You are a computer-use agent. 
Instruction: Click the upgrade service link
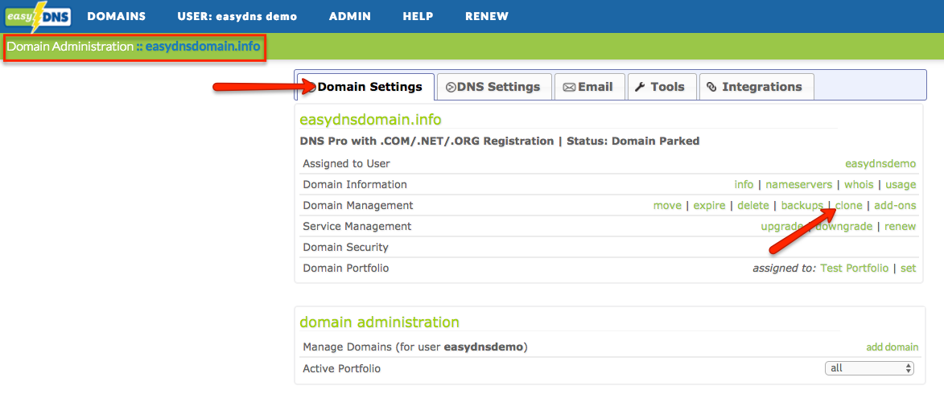[x=782, y=227]
